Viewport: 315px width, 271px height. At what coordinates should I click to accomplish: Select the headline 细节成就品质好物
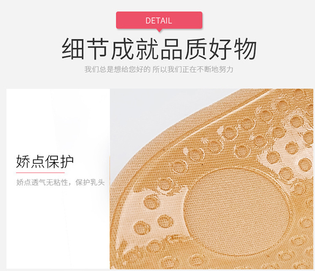pos(159,49)
